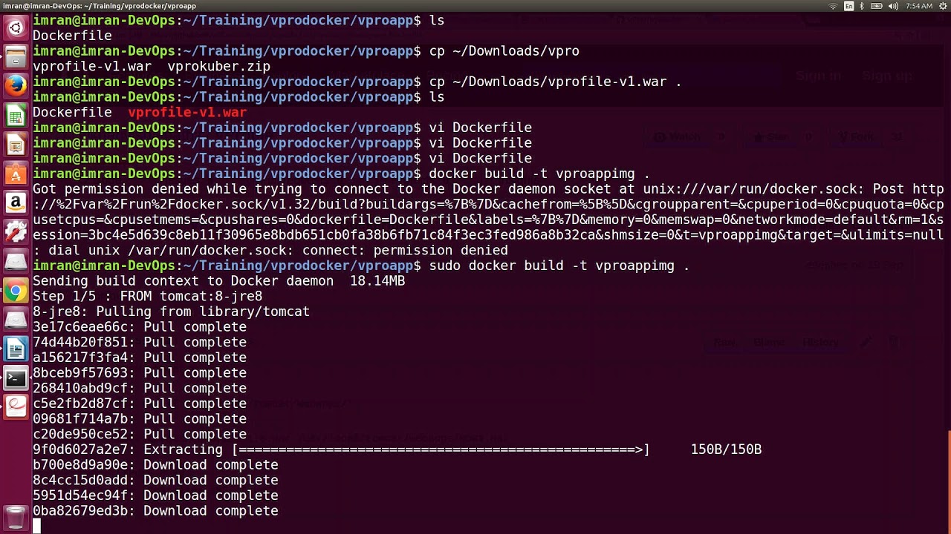Click the 'cp ~/Downloads/vprofile-v1.war .' command

(555, 82)
